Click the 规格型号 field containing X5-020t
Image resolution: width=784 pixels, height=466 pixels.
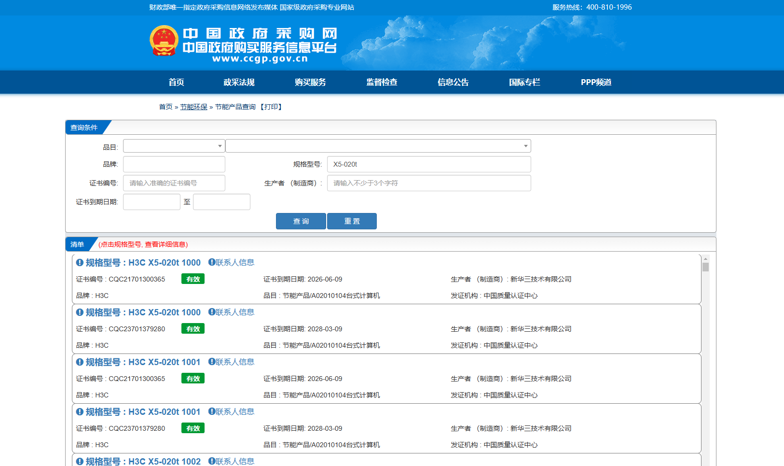click(429, 164)
